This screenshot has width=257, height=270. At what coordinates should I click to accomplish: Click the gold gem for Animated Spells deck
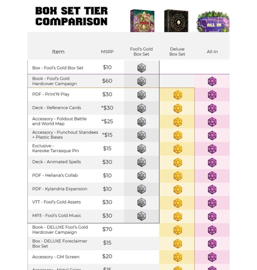coord(178,162)
